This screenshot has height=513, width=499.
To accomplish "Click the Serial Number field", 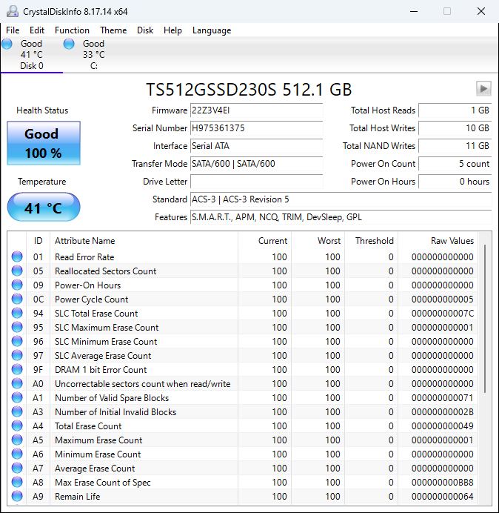I will coord(256,128).
